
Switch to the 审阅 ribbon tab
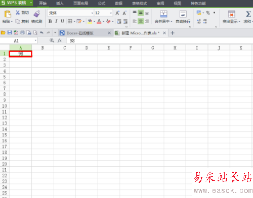[x=160, y=4]
